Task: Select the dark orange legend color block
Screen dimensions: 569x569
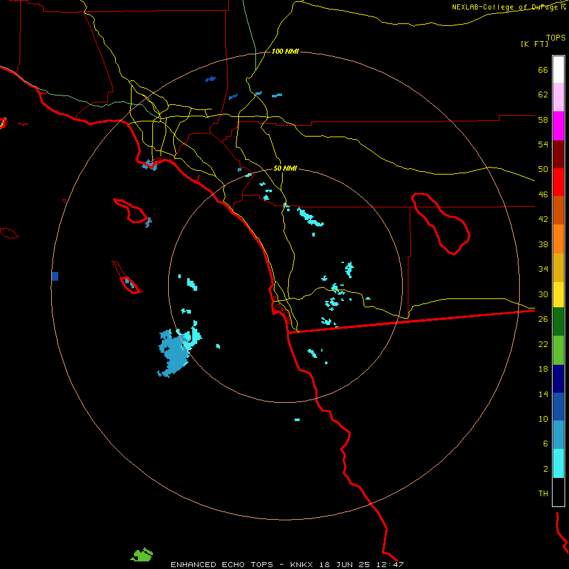Action: 558,210
